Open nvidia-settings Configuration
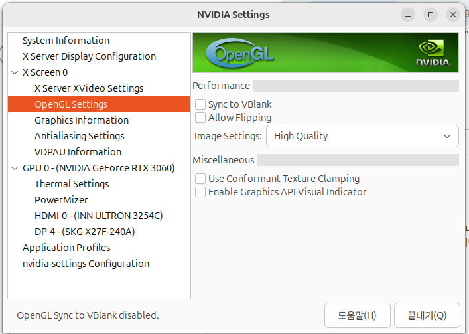 point(86,264)
